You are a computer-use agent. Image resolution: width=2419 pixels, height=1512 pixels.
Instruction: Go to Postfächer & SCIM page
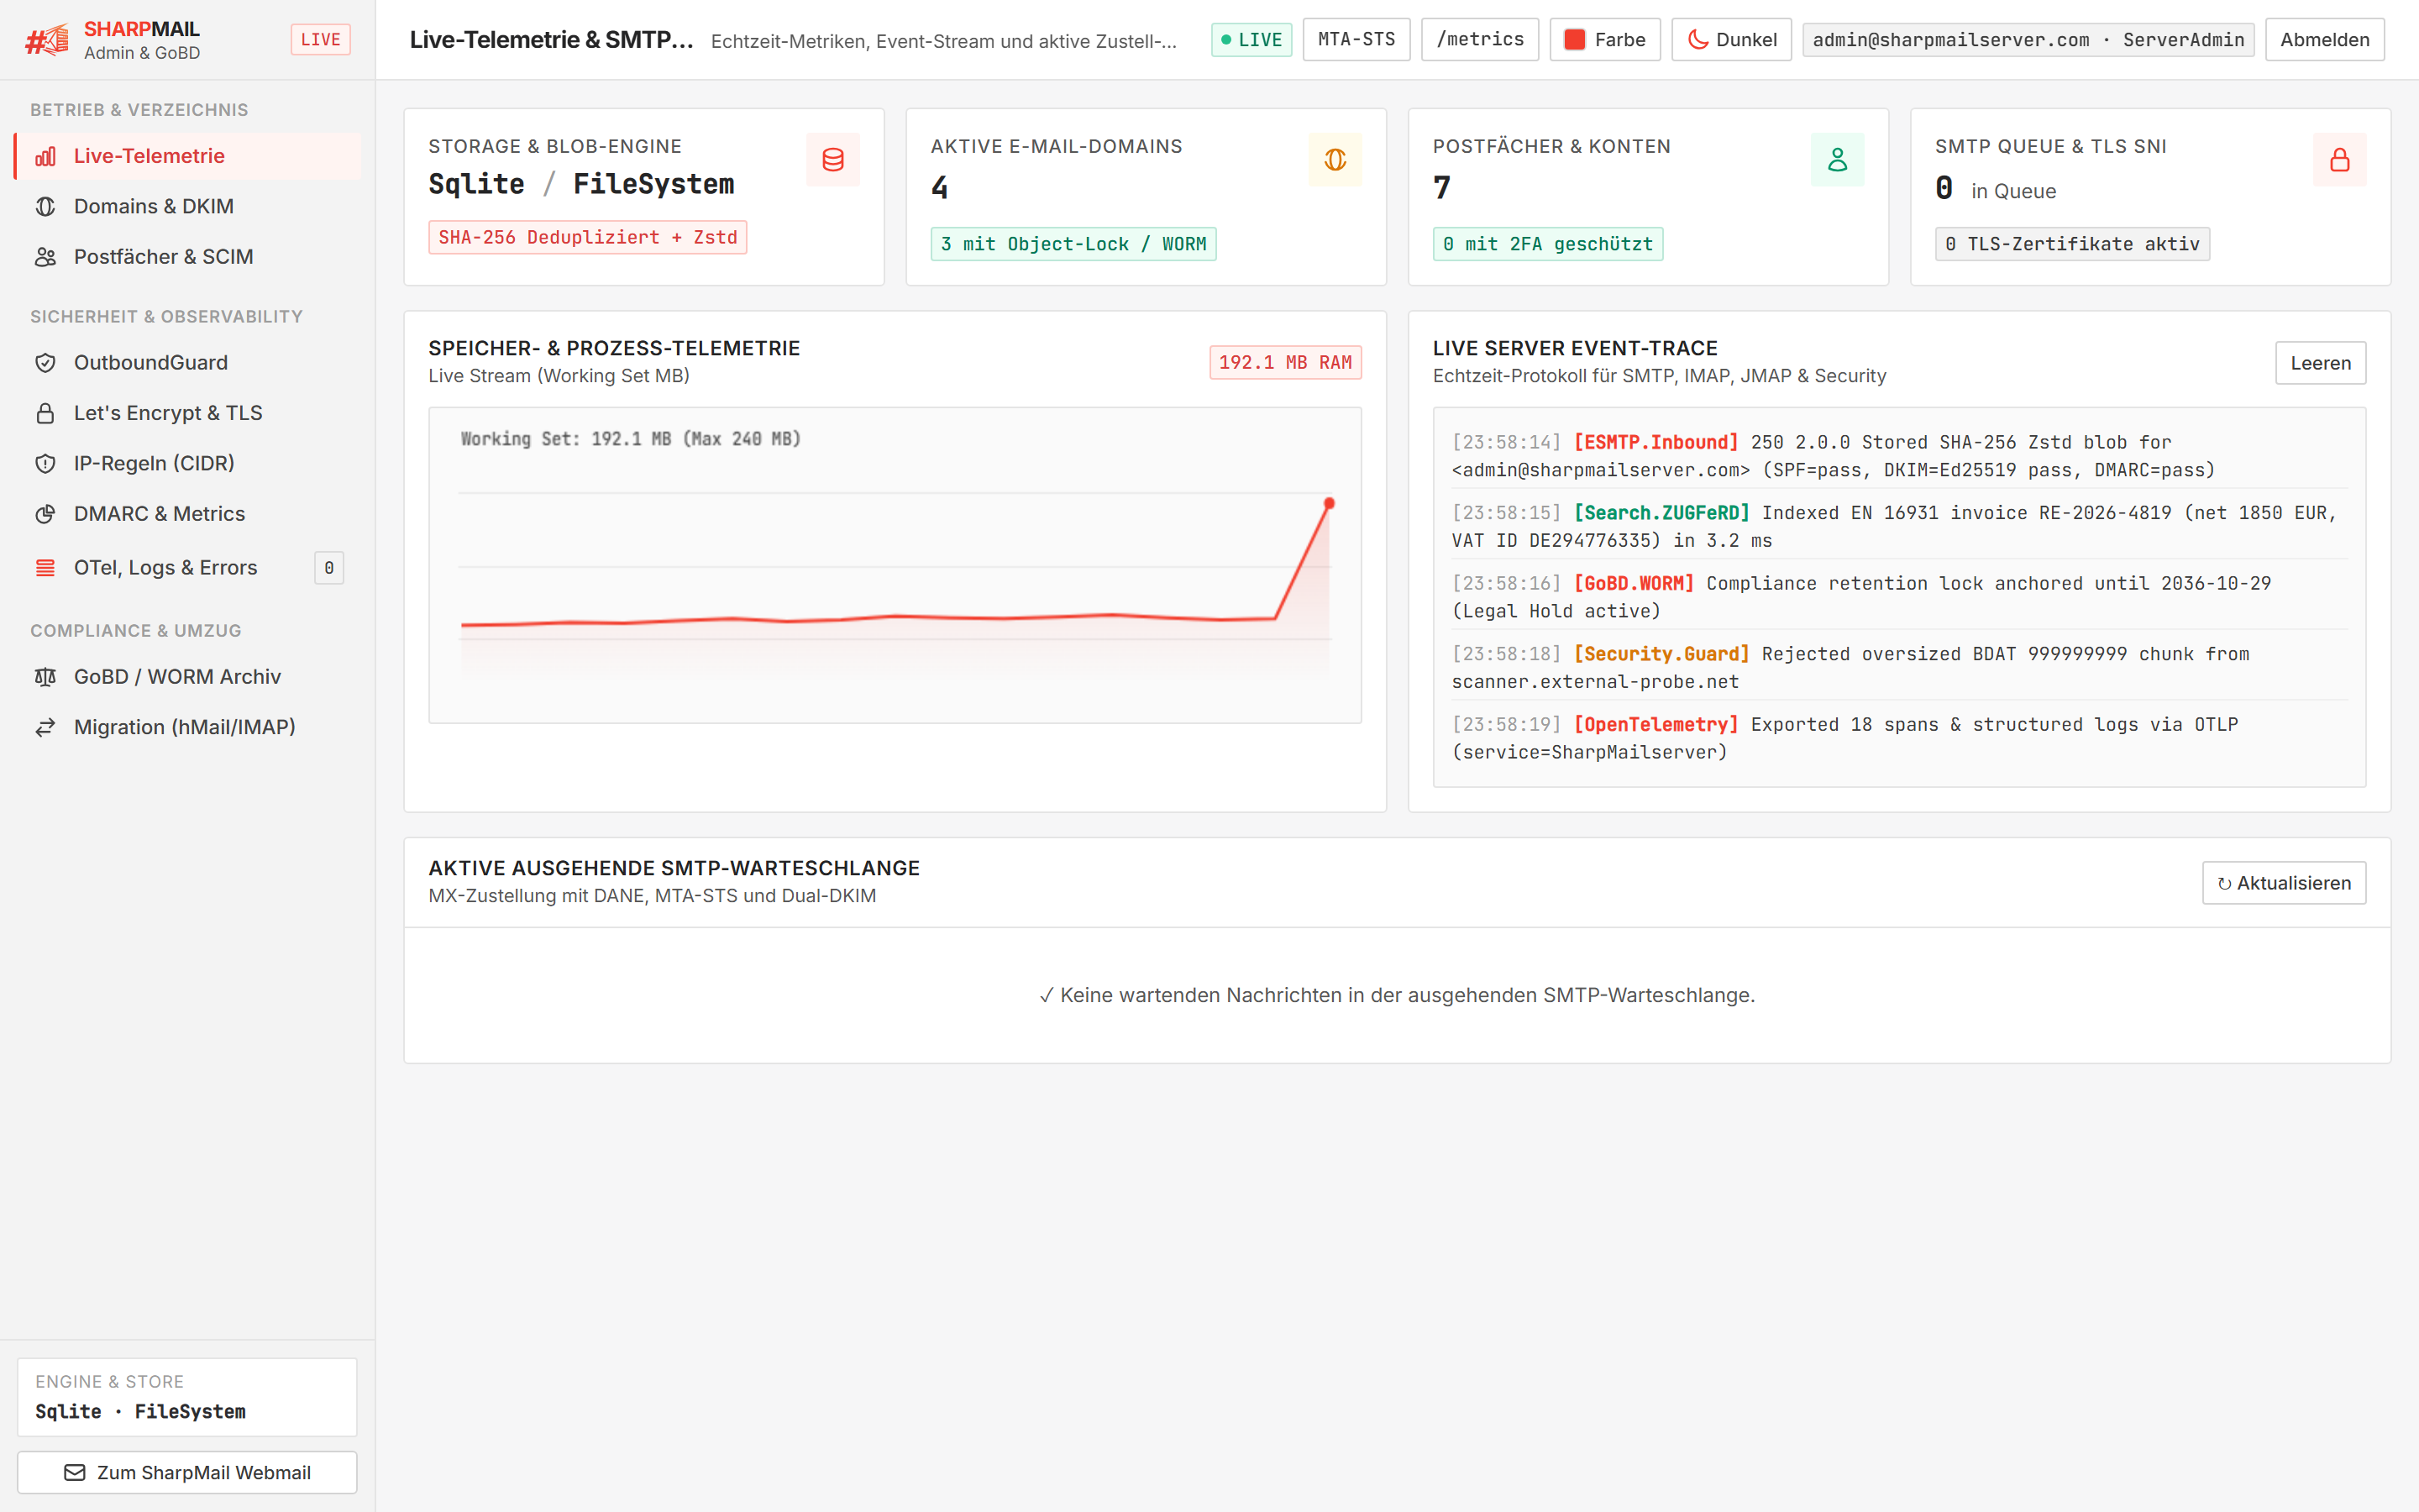point(188,257)
